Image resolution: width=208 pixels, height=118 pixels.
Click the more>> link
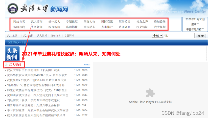point(87,65)
